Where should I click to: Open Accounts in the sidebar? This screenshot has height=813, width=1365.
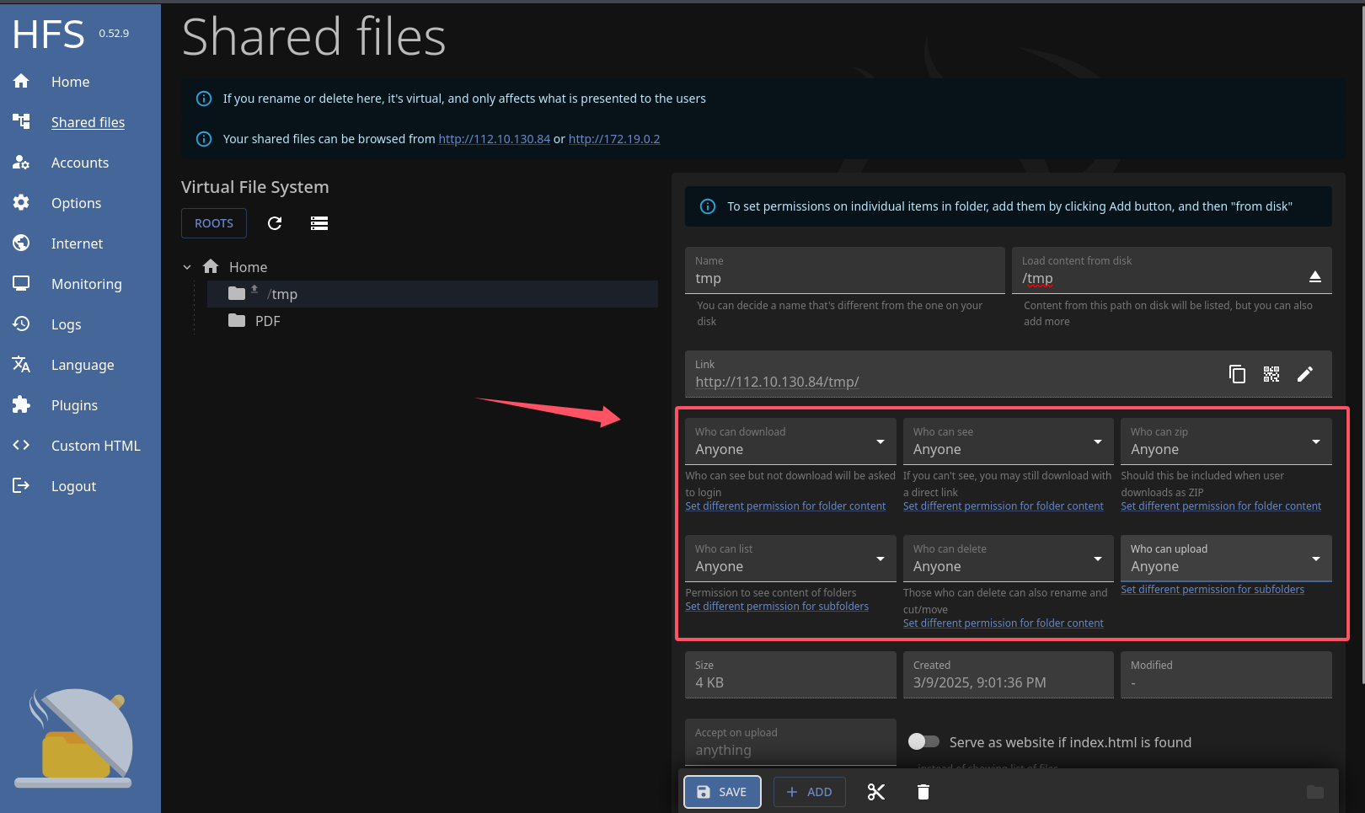click(79, 163)
